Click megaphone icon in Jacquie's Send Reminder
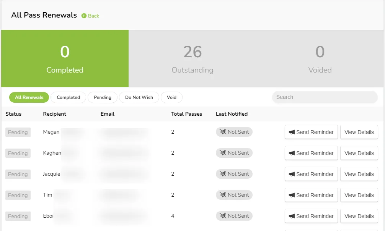The image size is (385, 231). coord(292,174)
